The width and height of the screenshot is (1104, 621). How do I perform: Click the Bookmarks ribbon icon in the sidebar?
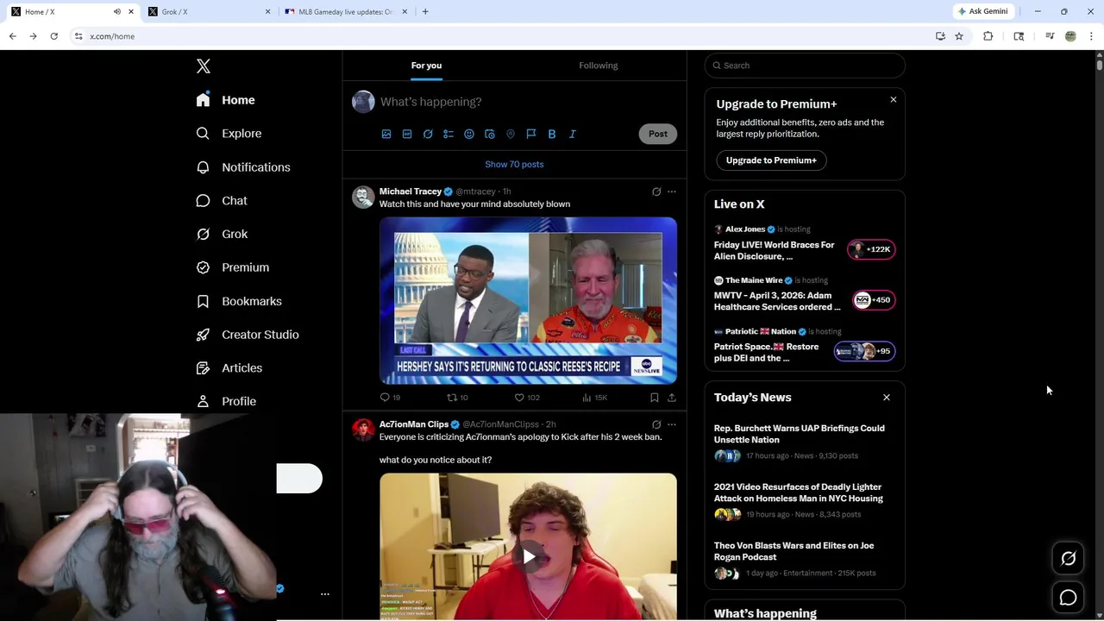203,301
